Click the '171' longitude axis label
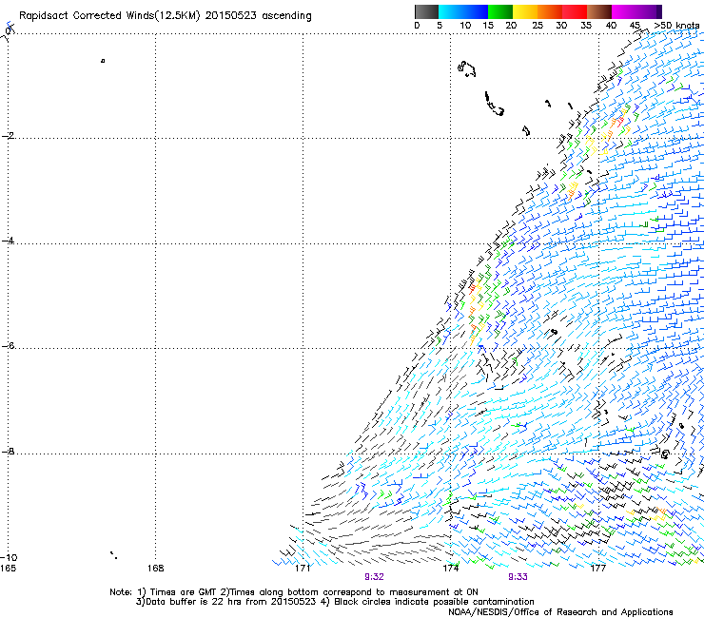The height and width of the screenshot is (618, 704). click(303, 569)
